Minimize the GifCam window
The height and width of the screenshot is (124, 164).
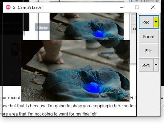(122, 7)
